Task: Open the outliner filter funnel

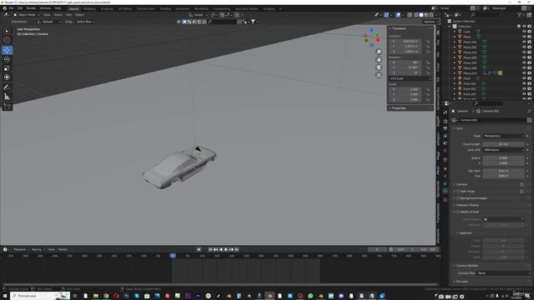Action: click(519, 15)
